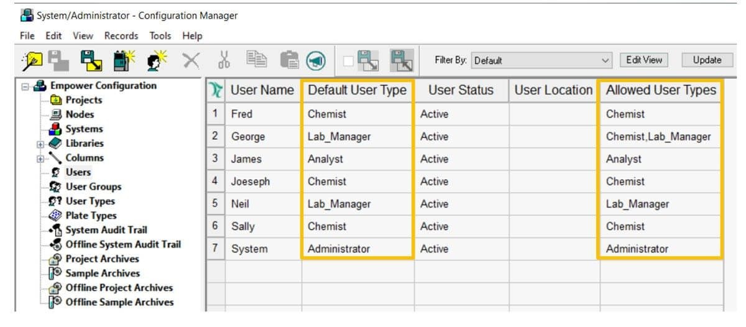Select row header number 1
The width and height of the screenshot is (746, 327).
pyautogui.click(x=215, y=114)
